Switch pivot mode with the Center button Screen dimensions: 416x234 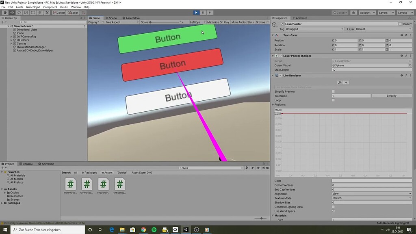tap(58, 13)
